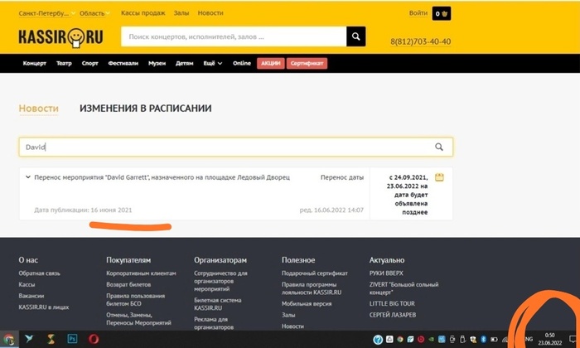Viewport: 580px width, 348px height.
Task: Click the red АКЦИИ button
Action: pyautogui.click(x=271, y=63)
